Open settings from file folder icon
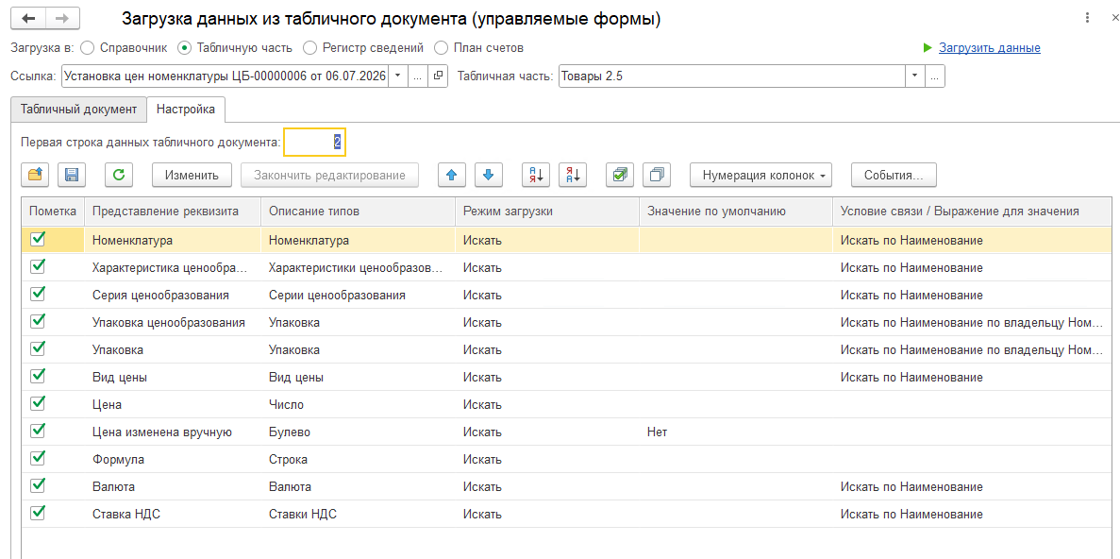 click(35, 175)
